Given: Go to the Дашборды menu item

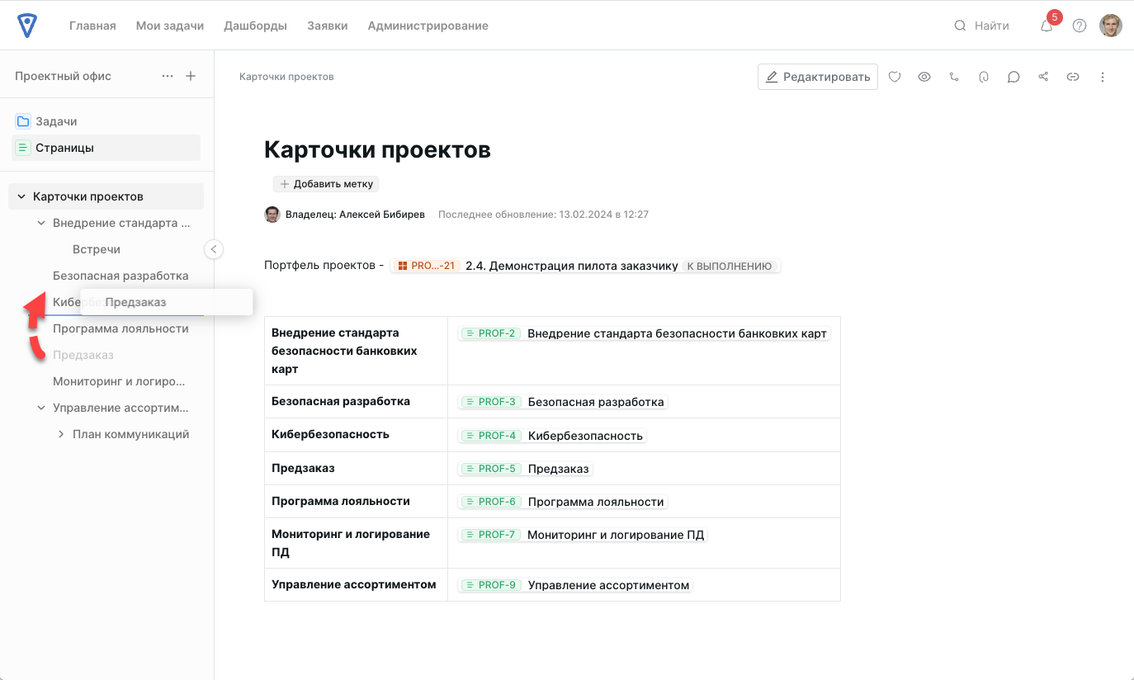Looking at the screenshot, I should click(x=255, y=26).
